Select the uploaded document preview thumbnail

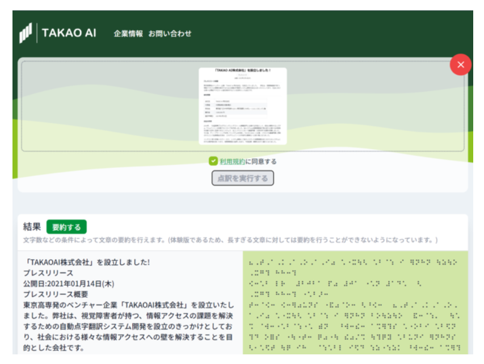[243, 106]
